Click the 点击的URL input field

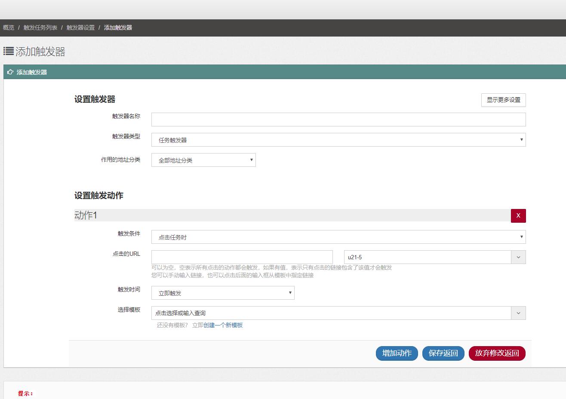242,257
